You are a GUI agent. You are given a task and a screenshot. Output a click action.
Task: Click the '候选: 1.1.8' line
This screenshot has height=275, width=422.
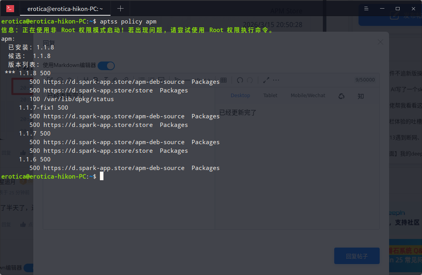(29, 56)
